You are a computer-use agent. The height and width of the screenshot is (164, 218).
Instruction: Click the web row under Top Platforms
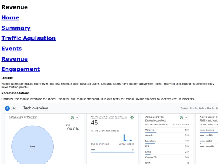[113, 150]
